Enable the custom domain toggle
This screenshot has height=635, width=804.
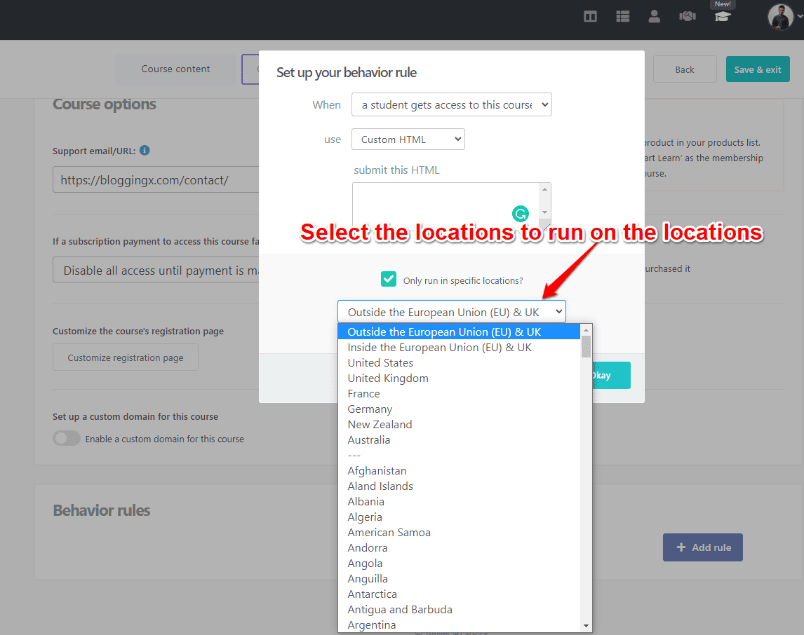coord(66,438)
